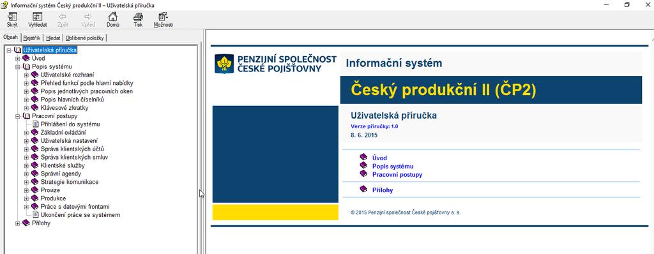Collapse the Pracovní postupy tree node
The height and width of the screenshot is (254, 654).
point(17,116)
